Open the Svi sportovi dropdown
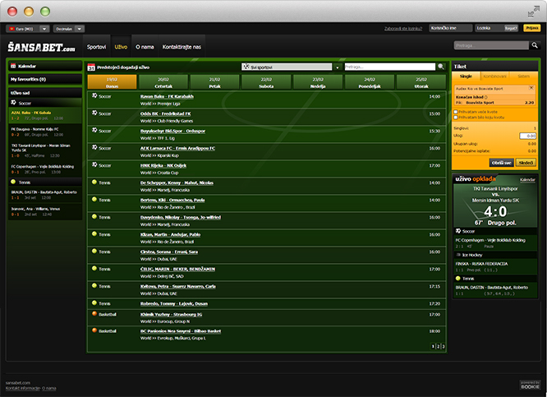 point(292,67)
